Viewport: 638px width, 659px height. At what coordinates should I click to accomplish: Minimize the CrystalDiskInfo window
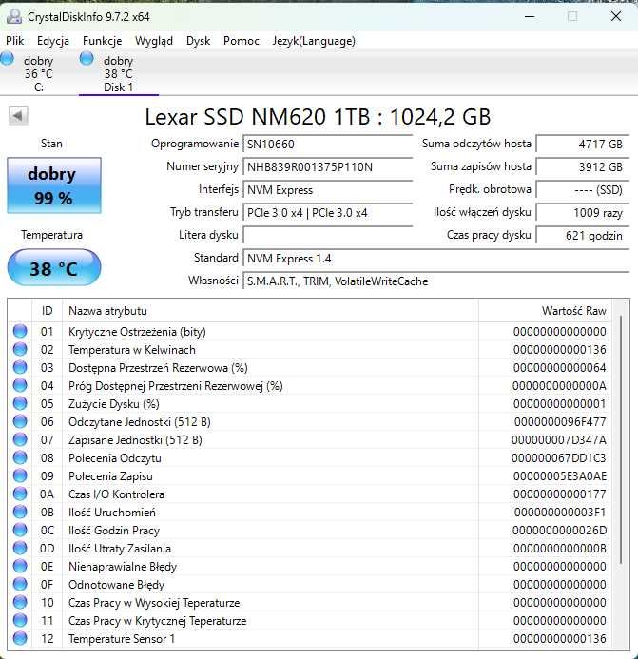pos(530,17)
